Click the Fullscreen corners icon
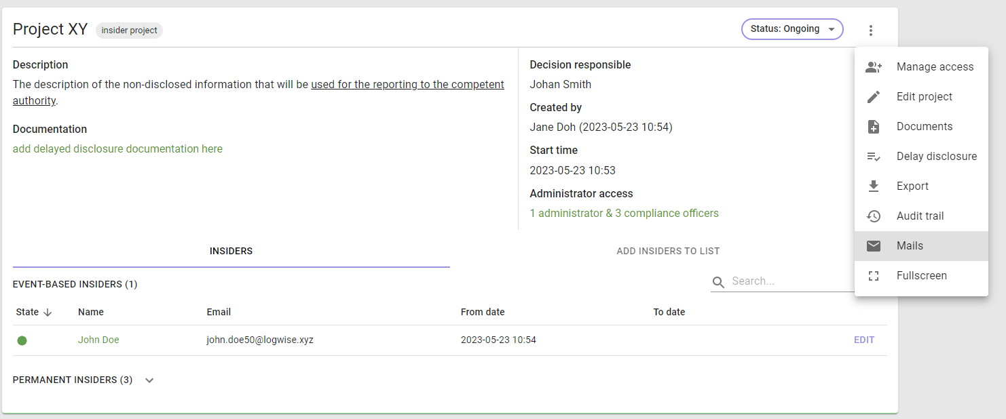The width and height of the screenshot is (1006, 419). pyautogui.click(x=874, y=276)
